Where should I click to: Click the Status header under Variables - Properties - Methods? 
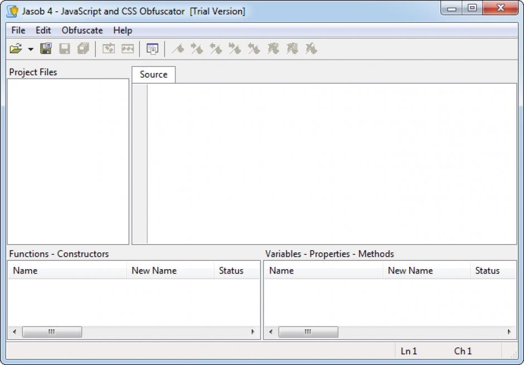point(493,270)
